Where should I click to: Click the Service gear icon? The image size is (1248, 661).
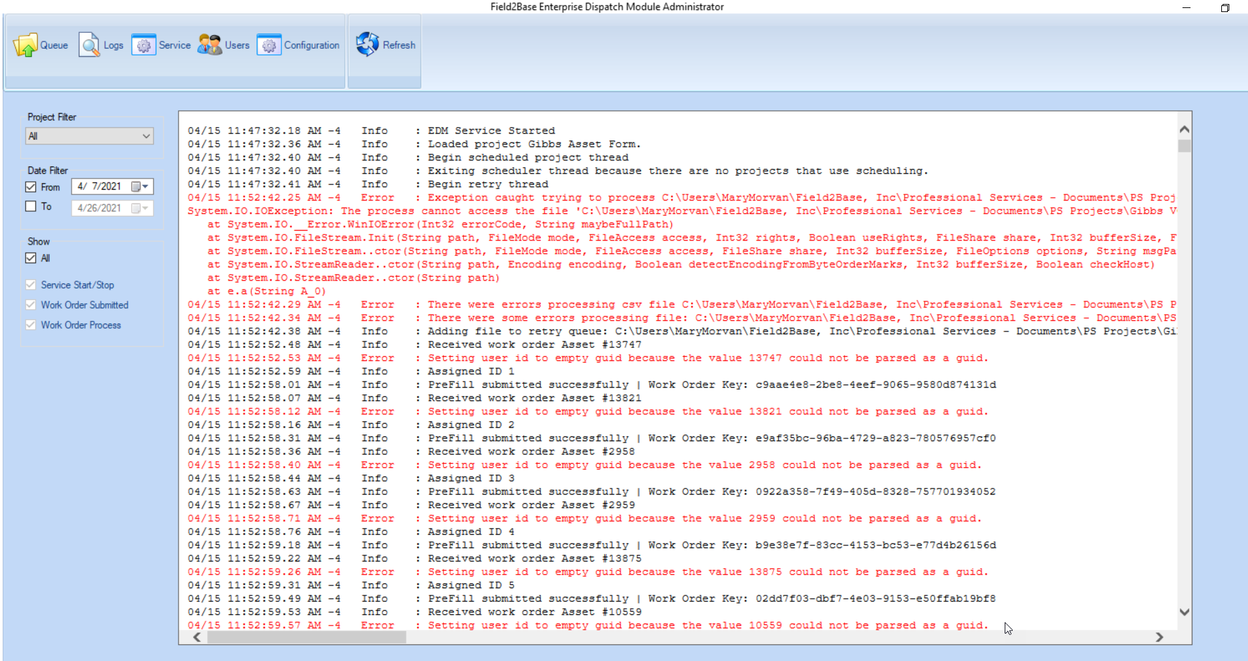coord(143,45)
